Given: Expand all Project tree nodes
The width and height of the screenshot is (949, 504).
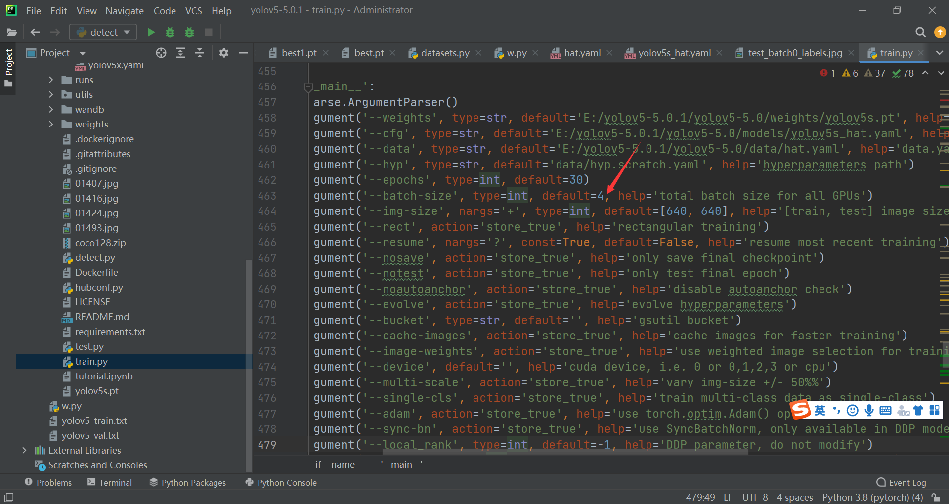Looking at the screenshot, I should tap(180, 53).
